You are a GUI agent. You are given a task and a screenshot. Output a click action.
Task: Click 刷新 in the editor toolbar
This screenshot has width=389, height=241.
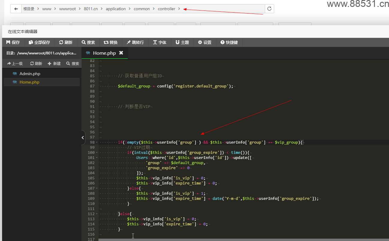tap(66, 42)
